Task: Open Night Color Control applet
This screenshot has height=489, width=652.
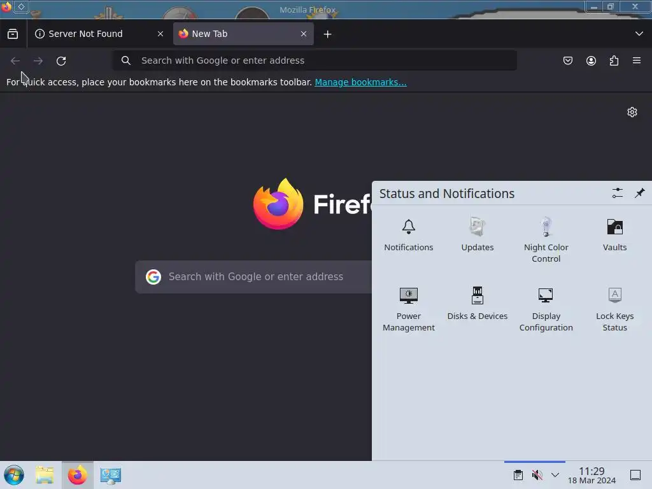Action: coord(546,240)
